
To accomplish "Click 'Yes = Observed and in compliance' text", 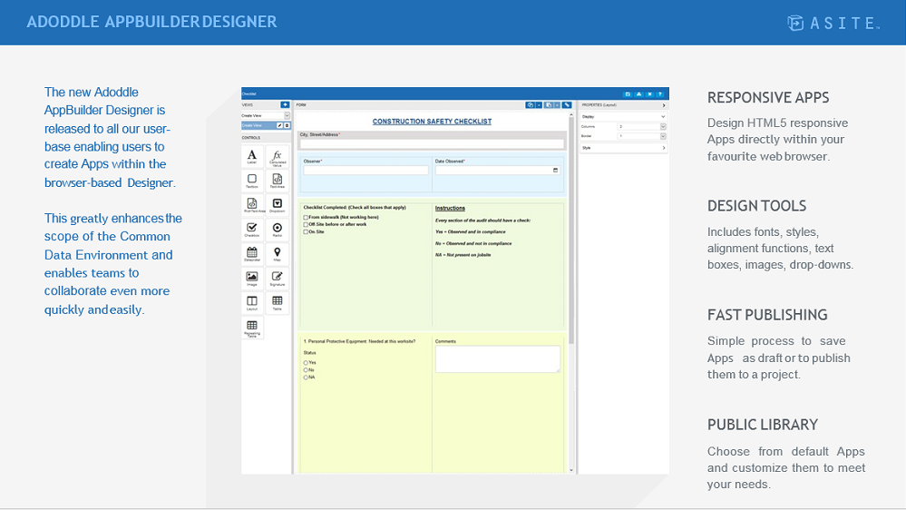I will (470, 232).
